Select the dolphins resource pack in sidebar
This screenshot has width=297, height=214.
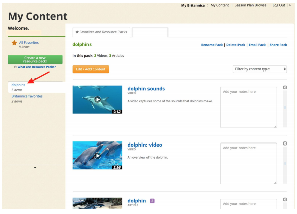[x=18, y=85]
